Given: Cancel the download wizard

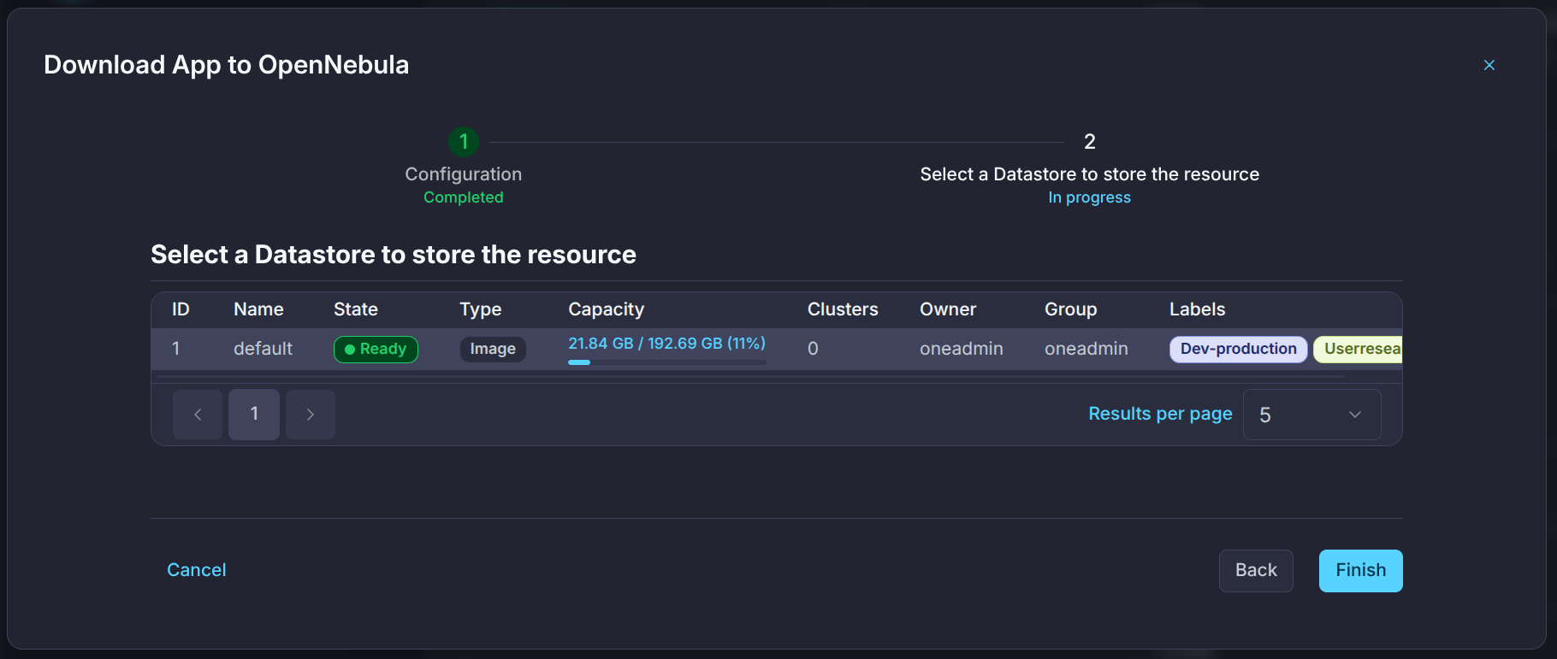Looking at the screenshot, I should (x=197, y=570).
